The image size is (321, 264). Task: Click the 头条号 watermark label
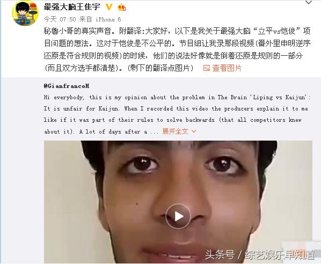[220, 255]
